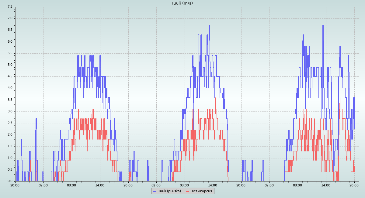Click the first 08:00 time label
Image resolution: width=365 pixels, height=198 pixels.
tap(71, 185)
